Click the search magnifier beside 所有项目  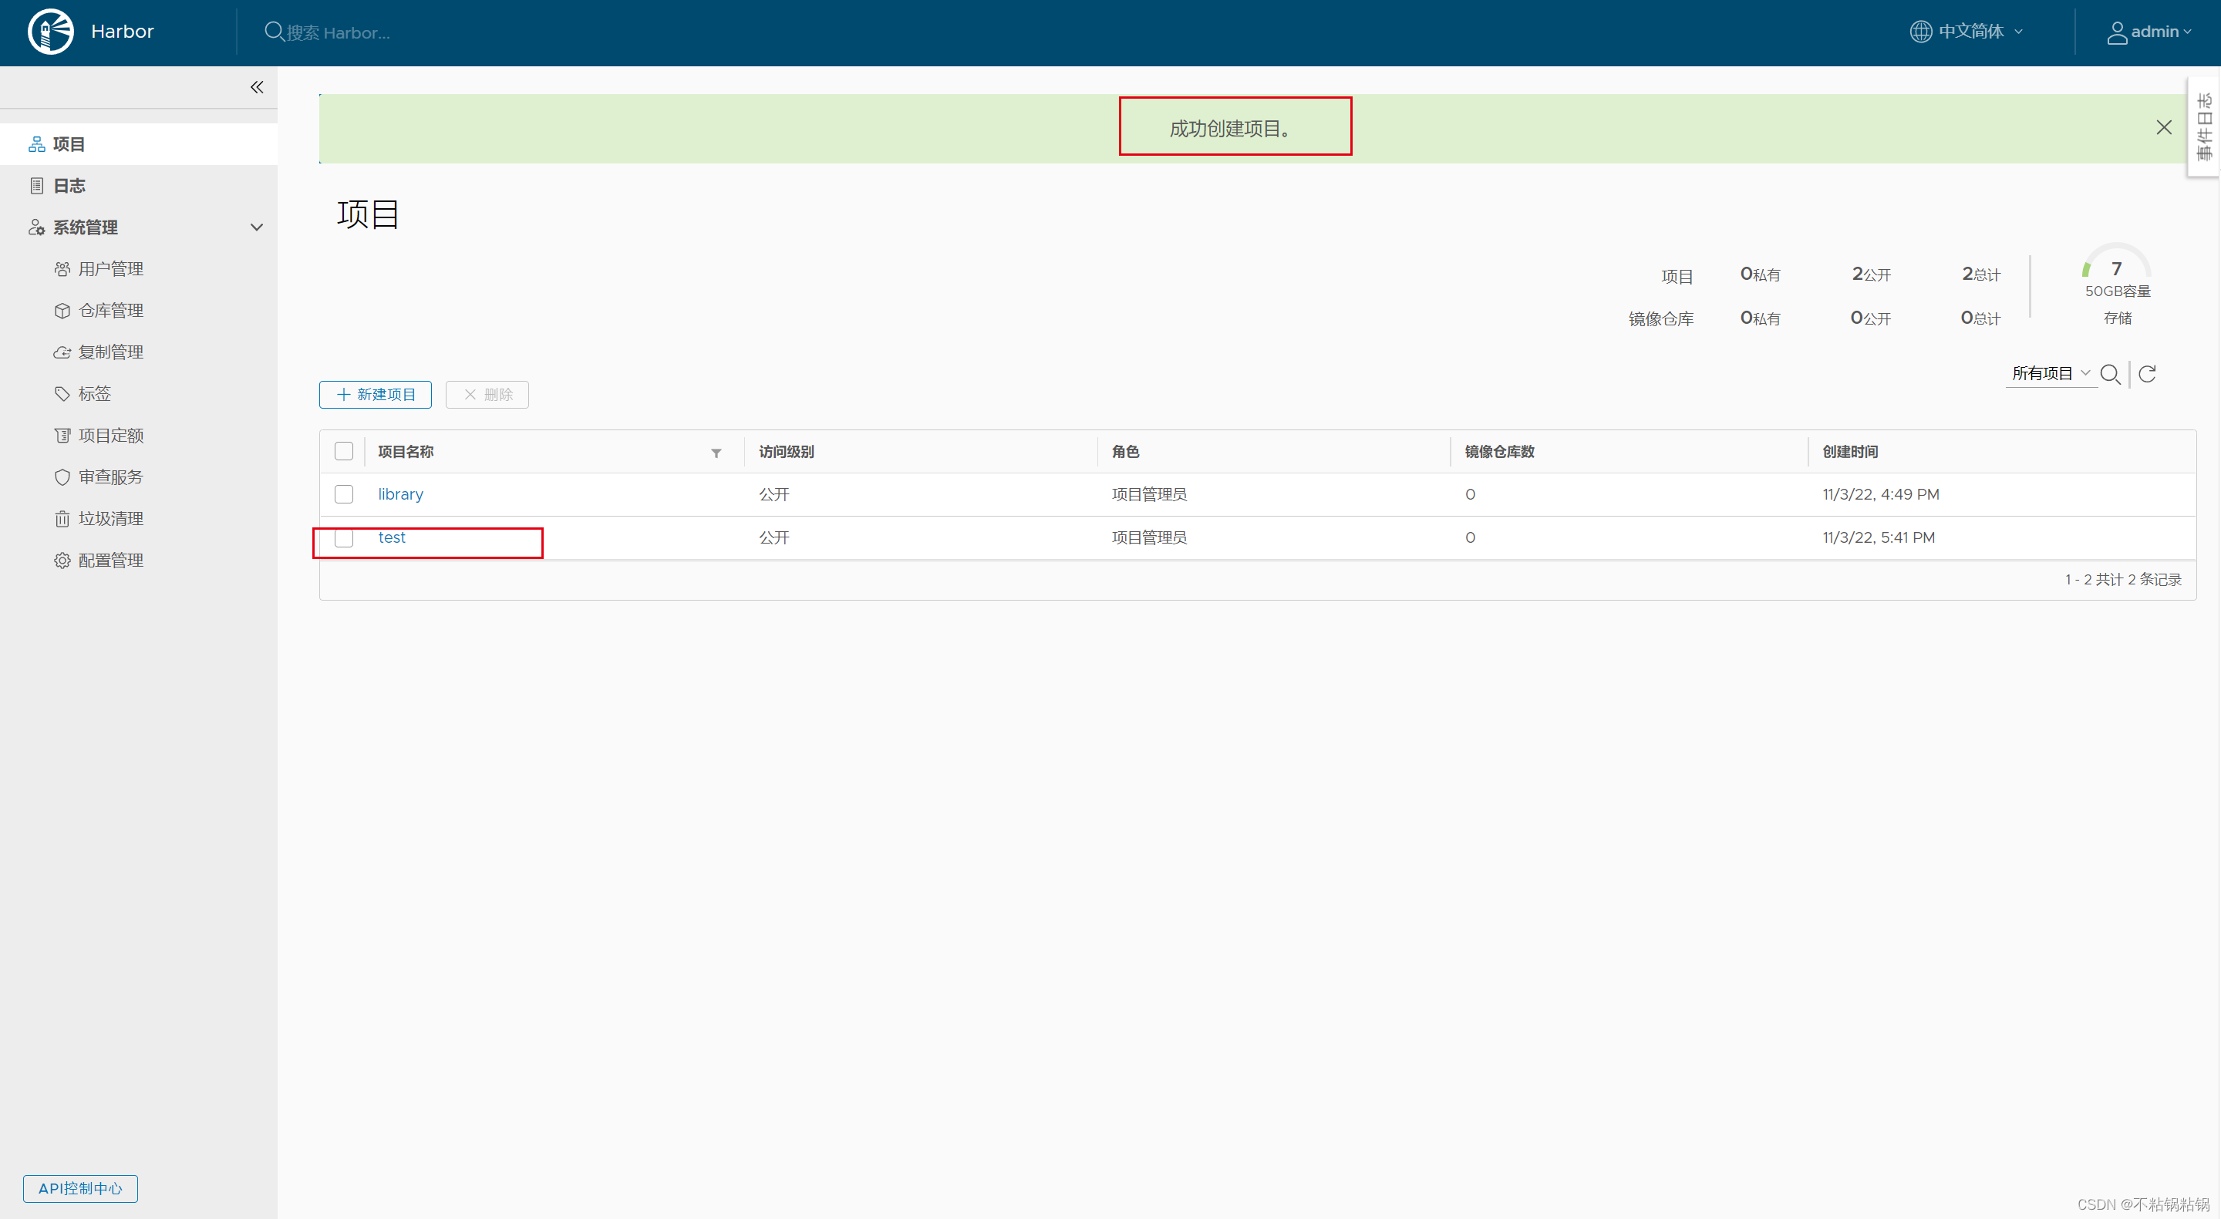pos(2110,373)
